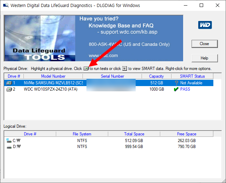
Task: Sort by Free Space column header
Action: (x=187, y=134)
